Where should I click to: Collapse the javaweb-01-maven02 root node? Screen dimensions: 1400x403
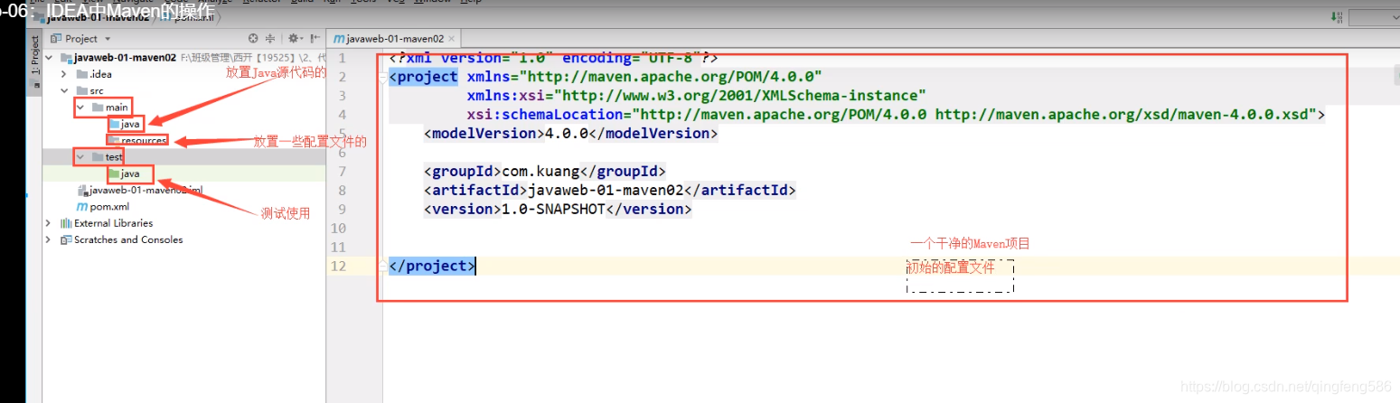[x=51, y=58]
